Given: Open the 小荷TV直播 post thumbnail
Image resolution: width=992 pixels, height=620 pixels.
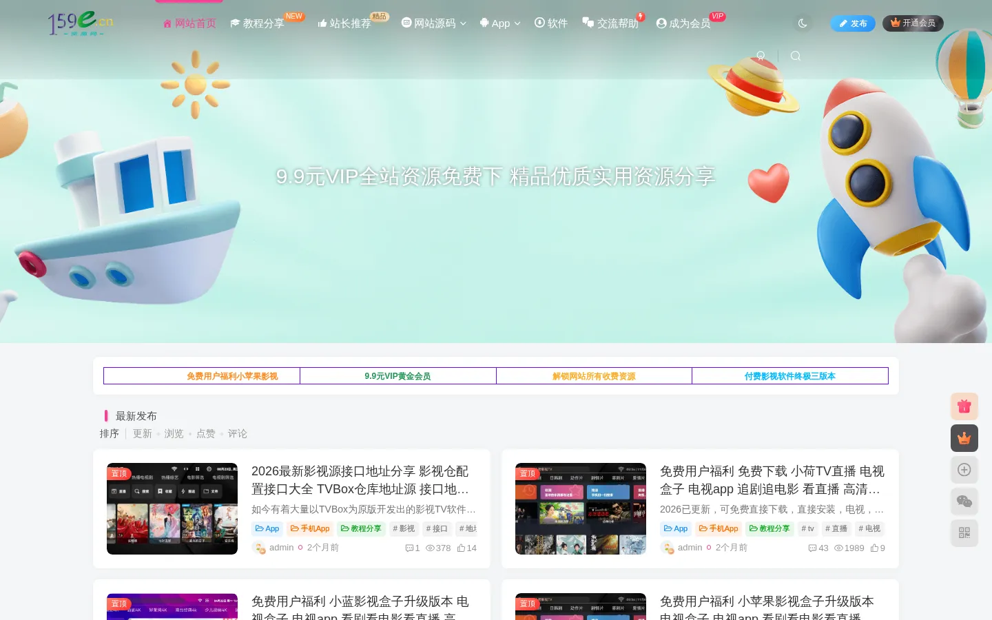Looking at the screenshot, I should click(x=581, y=508).
